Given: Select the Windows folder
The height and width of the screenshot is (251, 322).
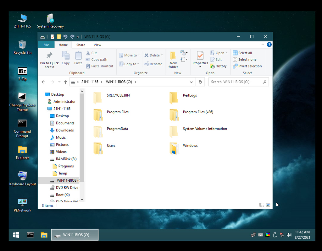Looking at the screenshot, I should (x=184, y=148).
